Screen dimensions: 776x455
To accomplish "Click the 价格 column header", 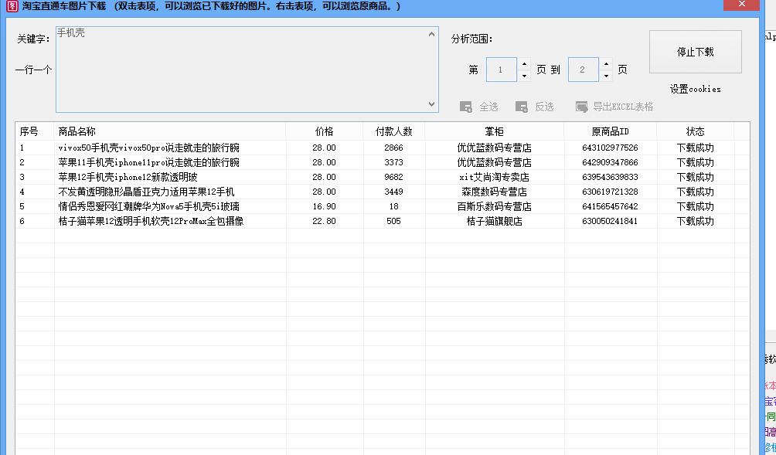I will [x=325, y=131].
